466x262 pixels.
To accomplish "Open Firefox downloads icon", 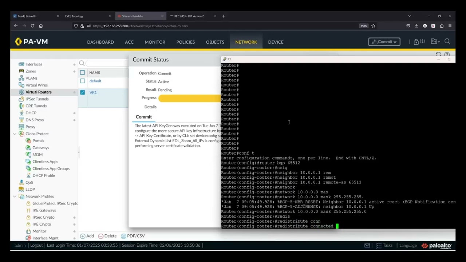I will (416, 26).
